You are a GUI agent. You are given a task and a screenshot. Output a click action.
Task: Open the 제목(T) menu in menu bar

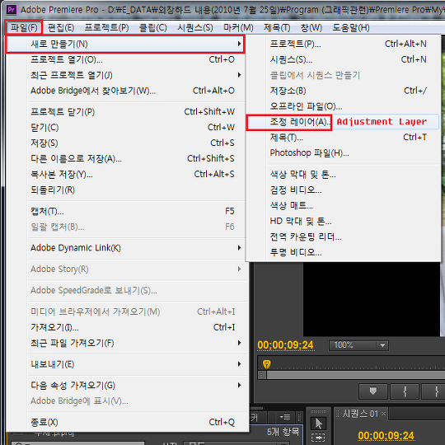pos(277,27)
